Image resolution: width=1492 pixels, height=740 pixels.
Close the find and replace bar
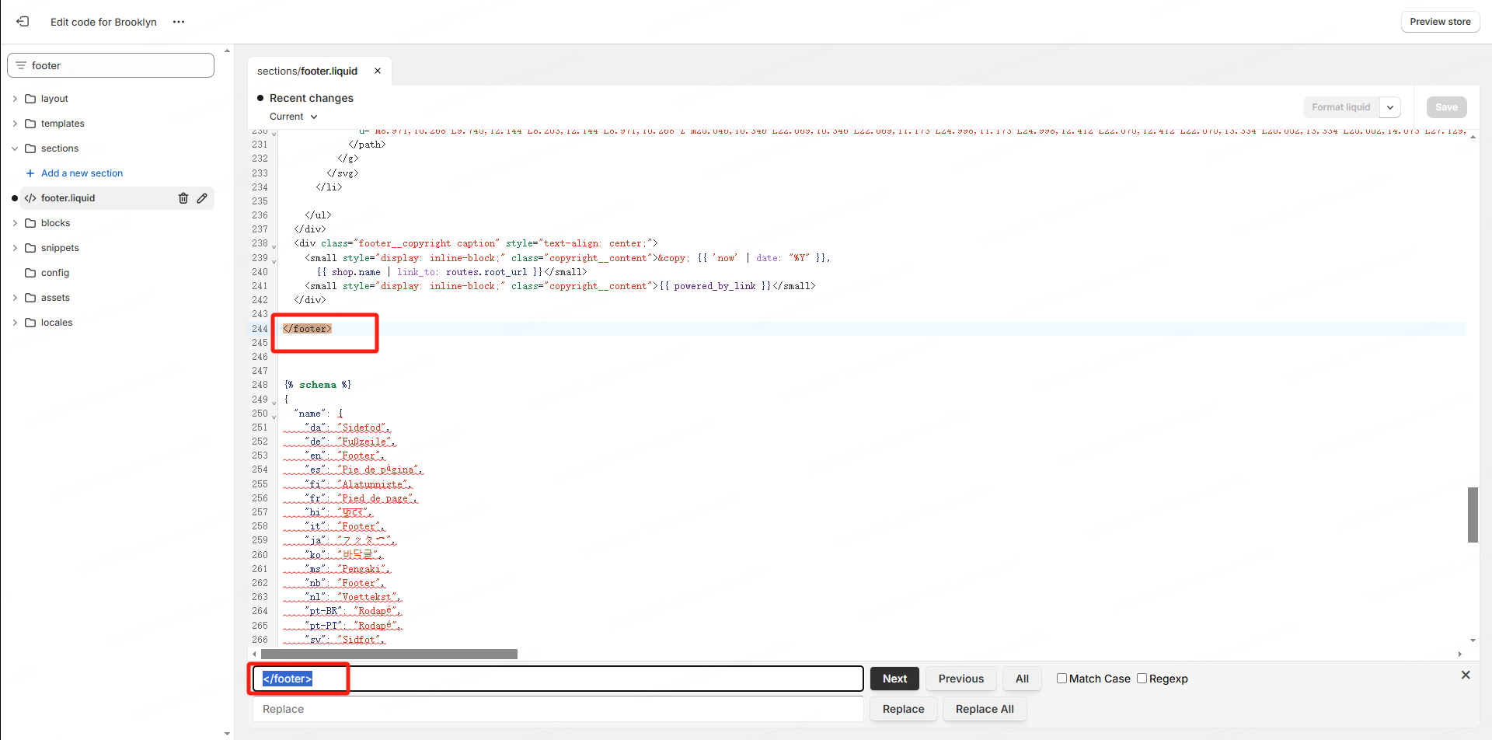point(1465,675)
